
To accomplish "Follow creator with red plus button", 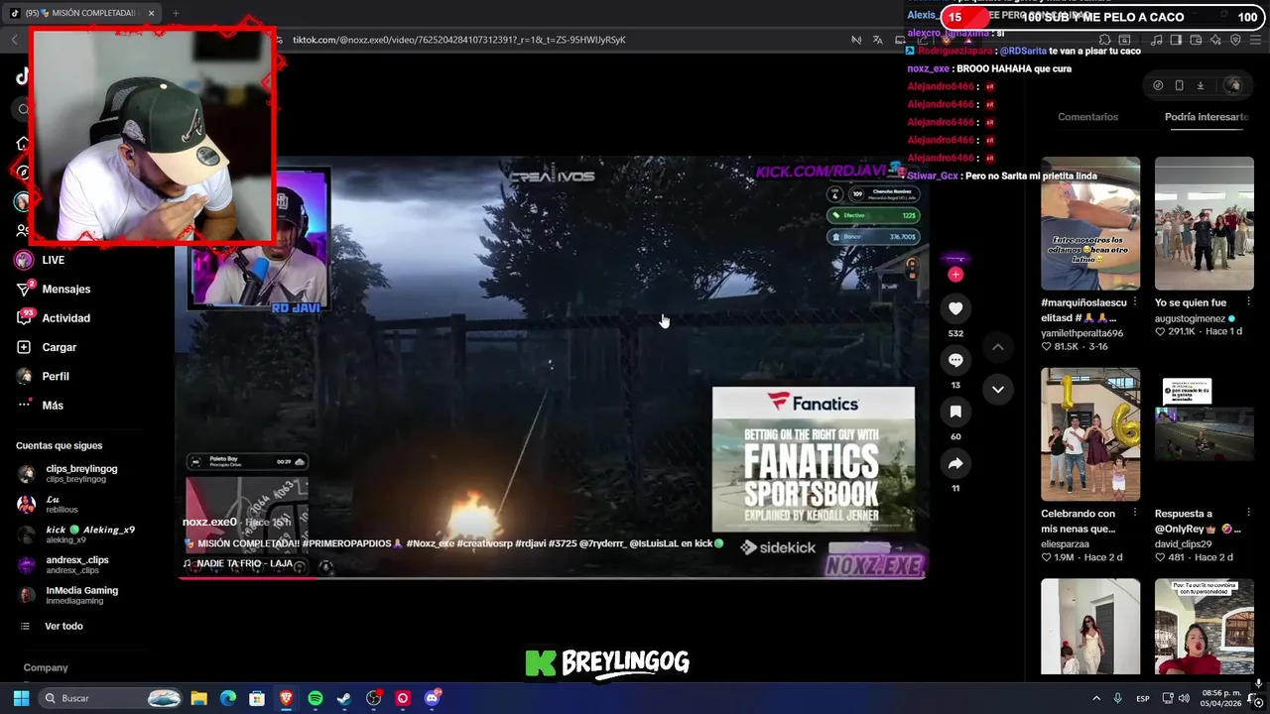I will click(955, 275).
